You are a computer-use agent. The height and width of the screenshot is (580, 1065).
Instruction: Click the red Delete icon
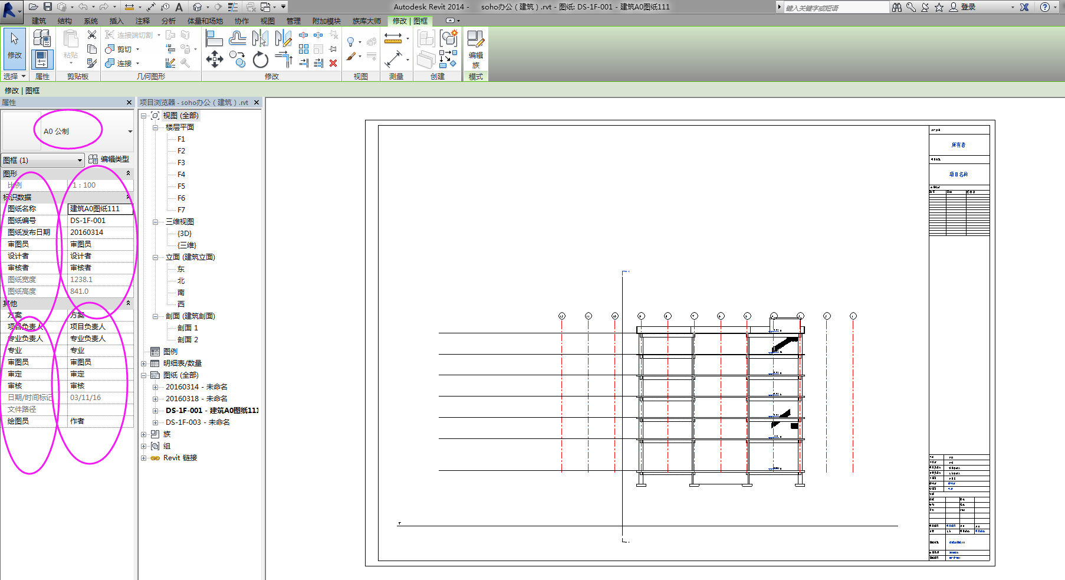click(x=333, y=63)
